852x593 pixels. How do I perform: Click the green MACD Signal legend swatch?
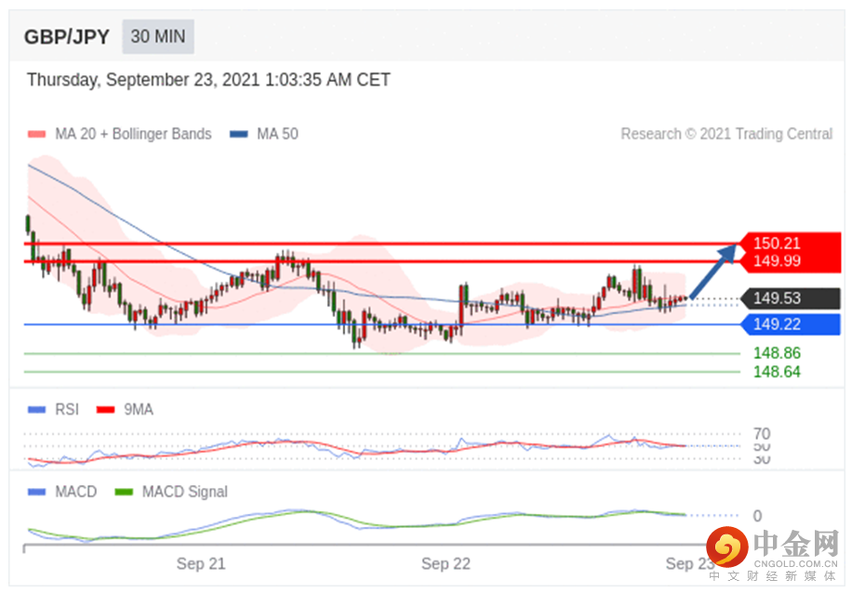pyautogui.click(x=124, y=492)
